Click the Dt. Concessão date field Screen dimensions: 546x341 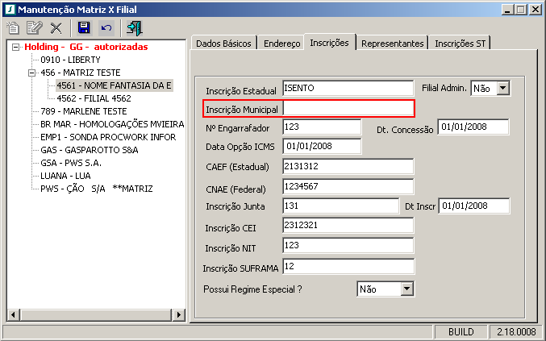pyautogui.click(x=473, y=127)
